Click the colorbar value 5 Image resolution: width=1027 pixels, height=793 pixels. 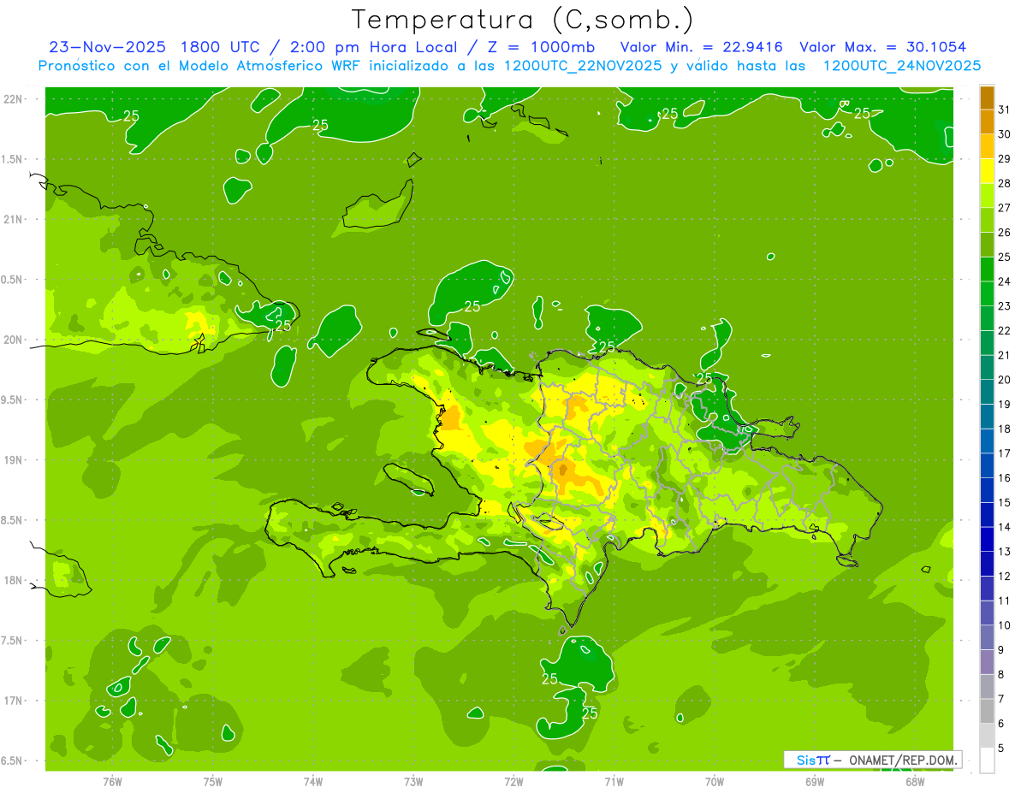[1002, 749]
